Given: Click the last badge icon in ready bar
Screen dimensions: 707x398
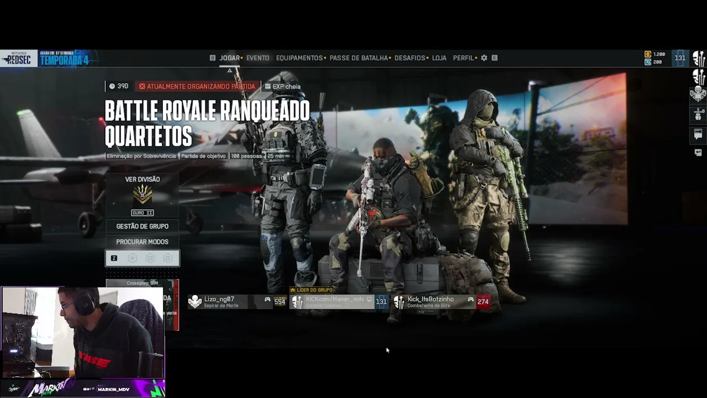Looking at the screenshot, I should [168, 258].
